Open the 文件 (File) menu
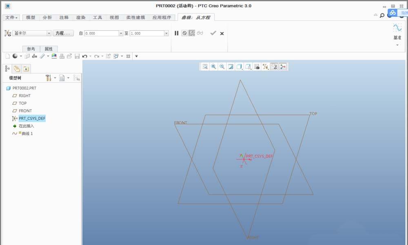Viewport: 408px width, 245px height. coord(11,18)
